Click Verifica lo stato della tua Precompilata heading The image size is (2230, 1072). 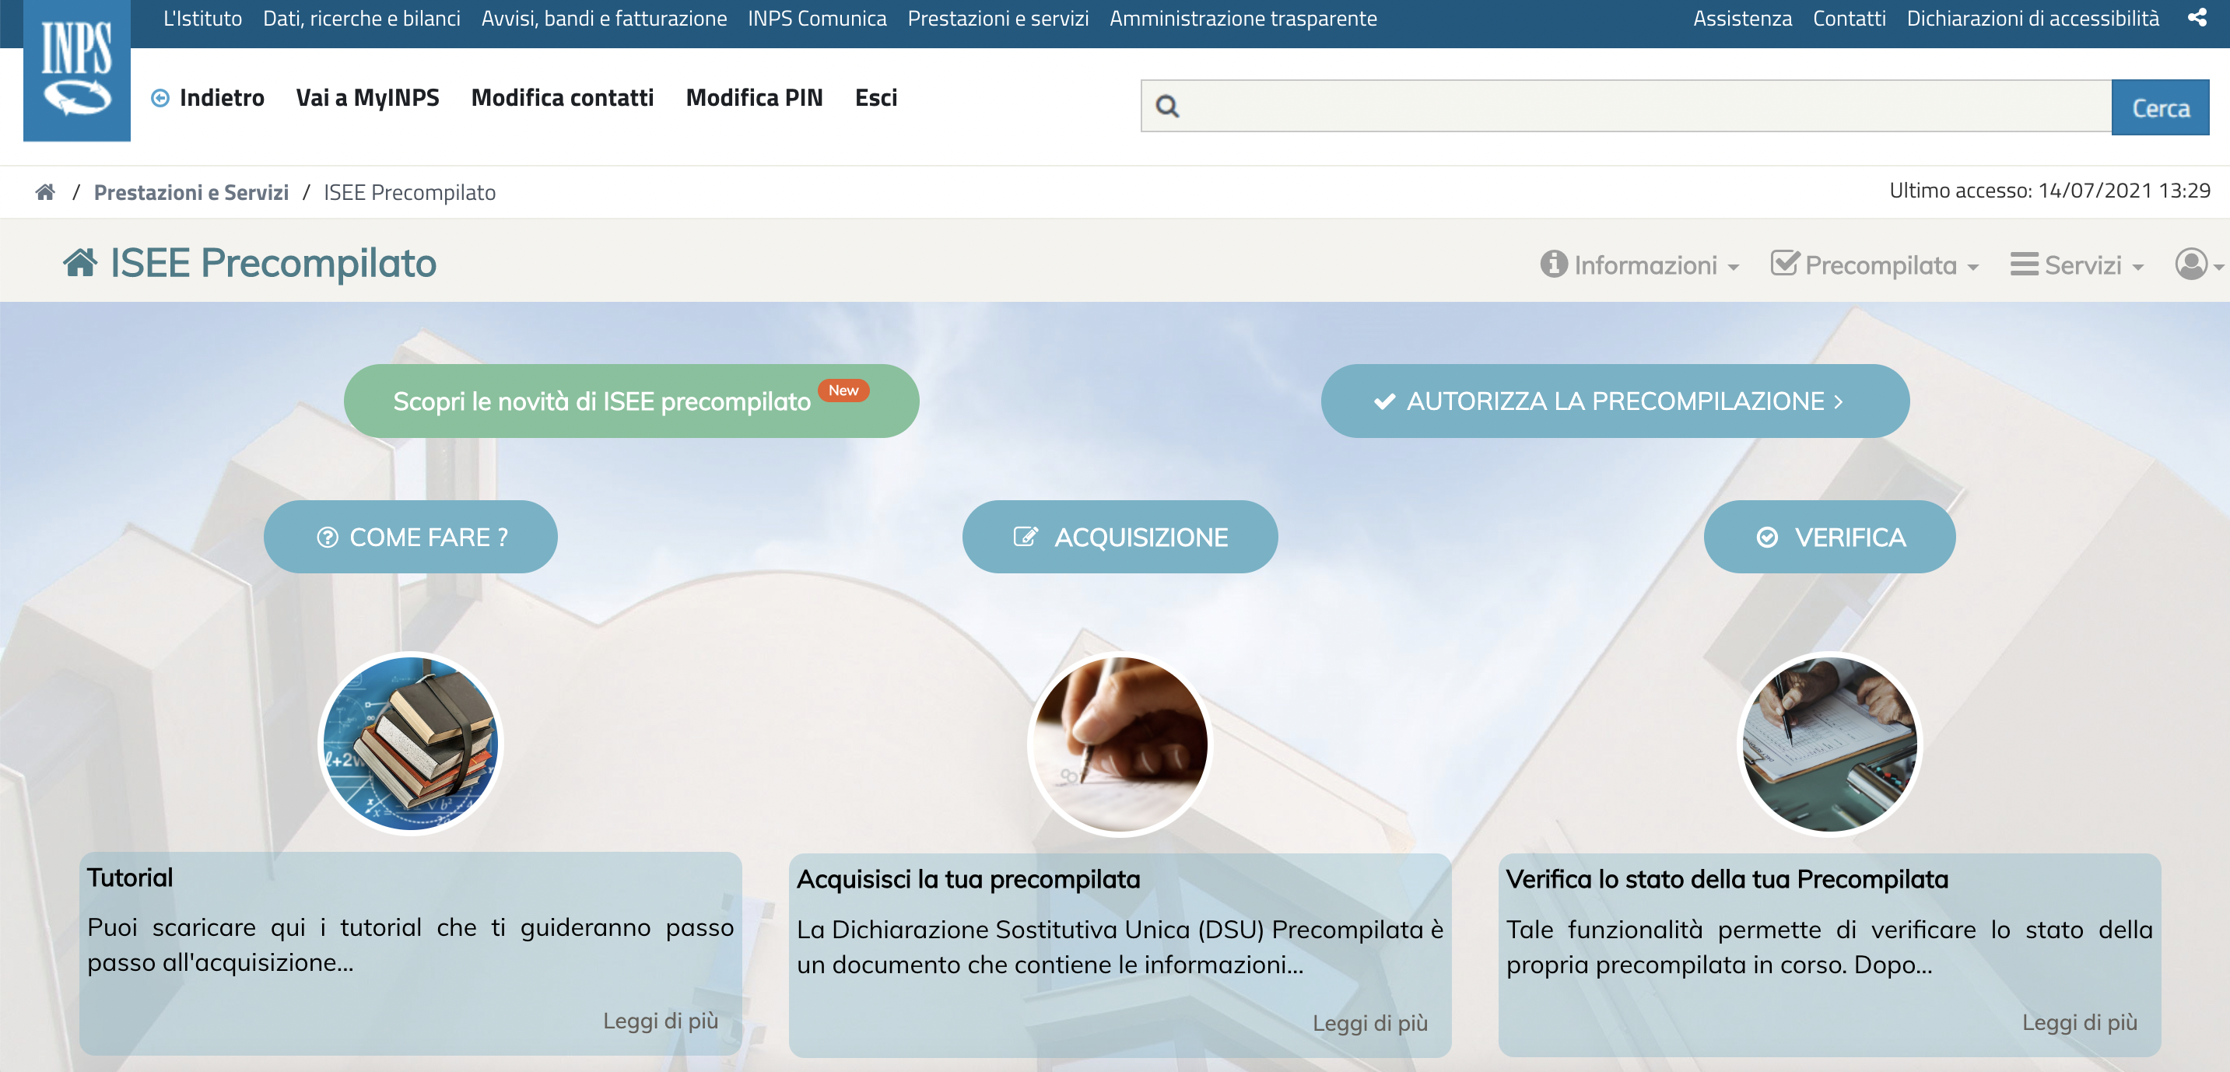point(1727,879)
